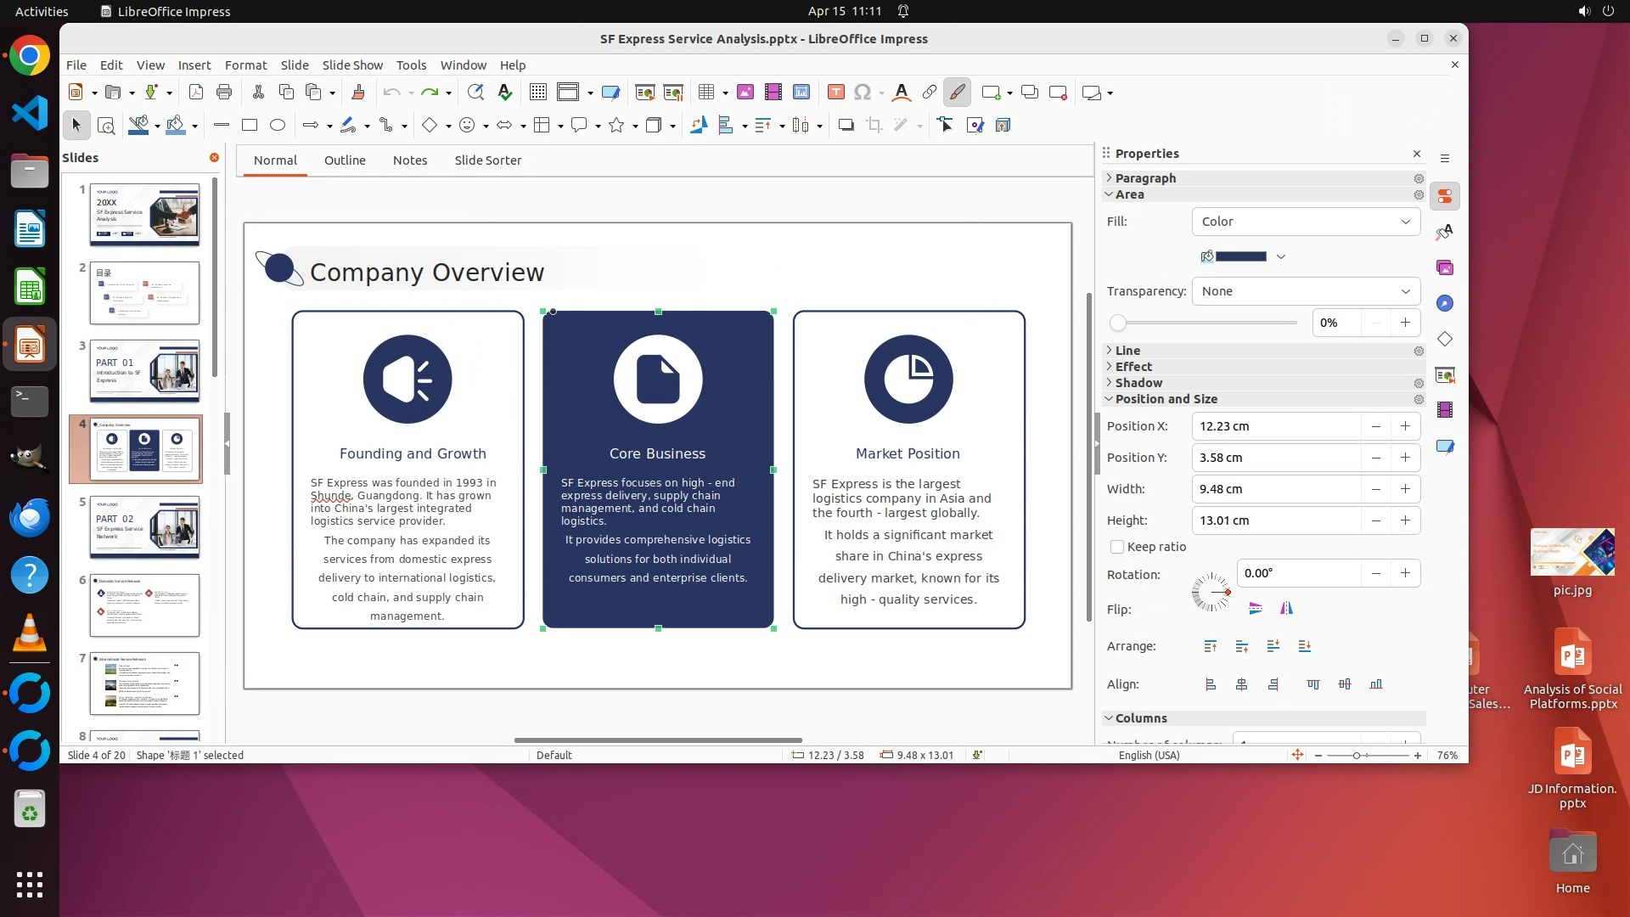Open the Transparency type dropdown
The width and height of the screenshot is (1630, 917).
click(x=1306, y=291)
